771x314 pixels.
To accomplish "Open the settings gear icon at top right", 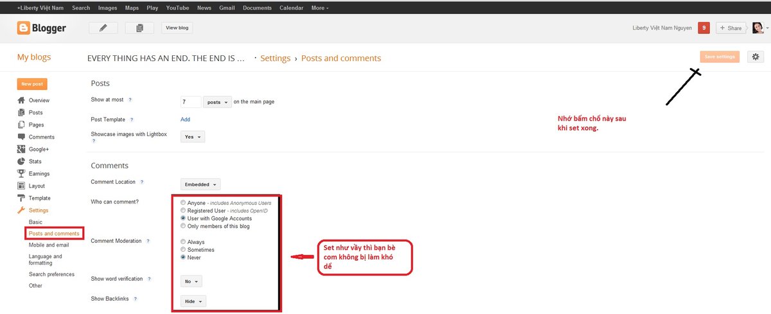I will tap(755, 57).
